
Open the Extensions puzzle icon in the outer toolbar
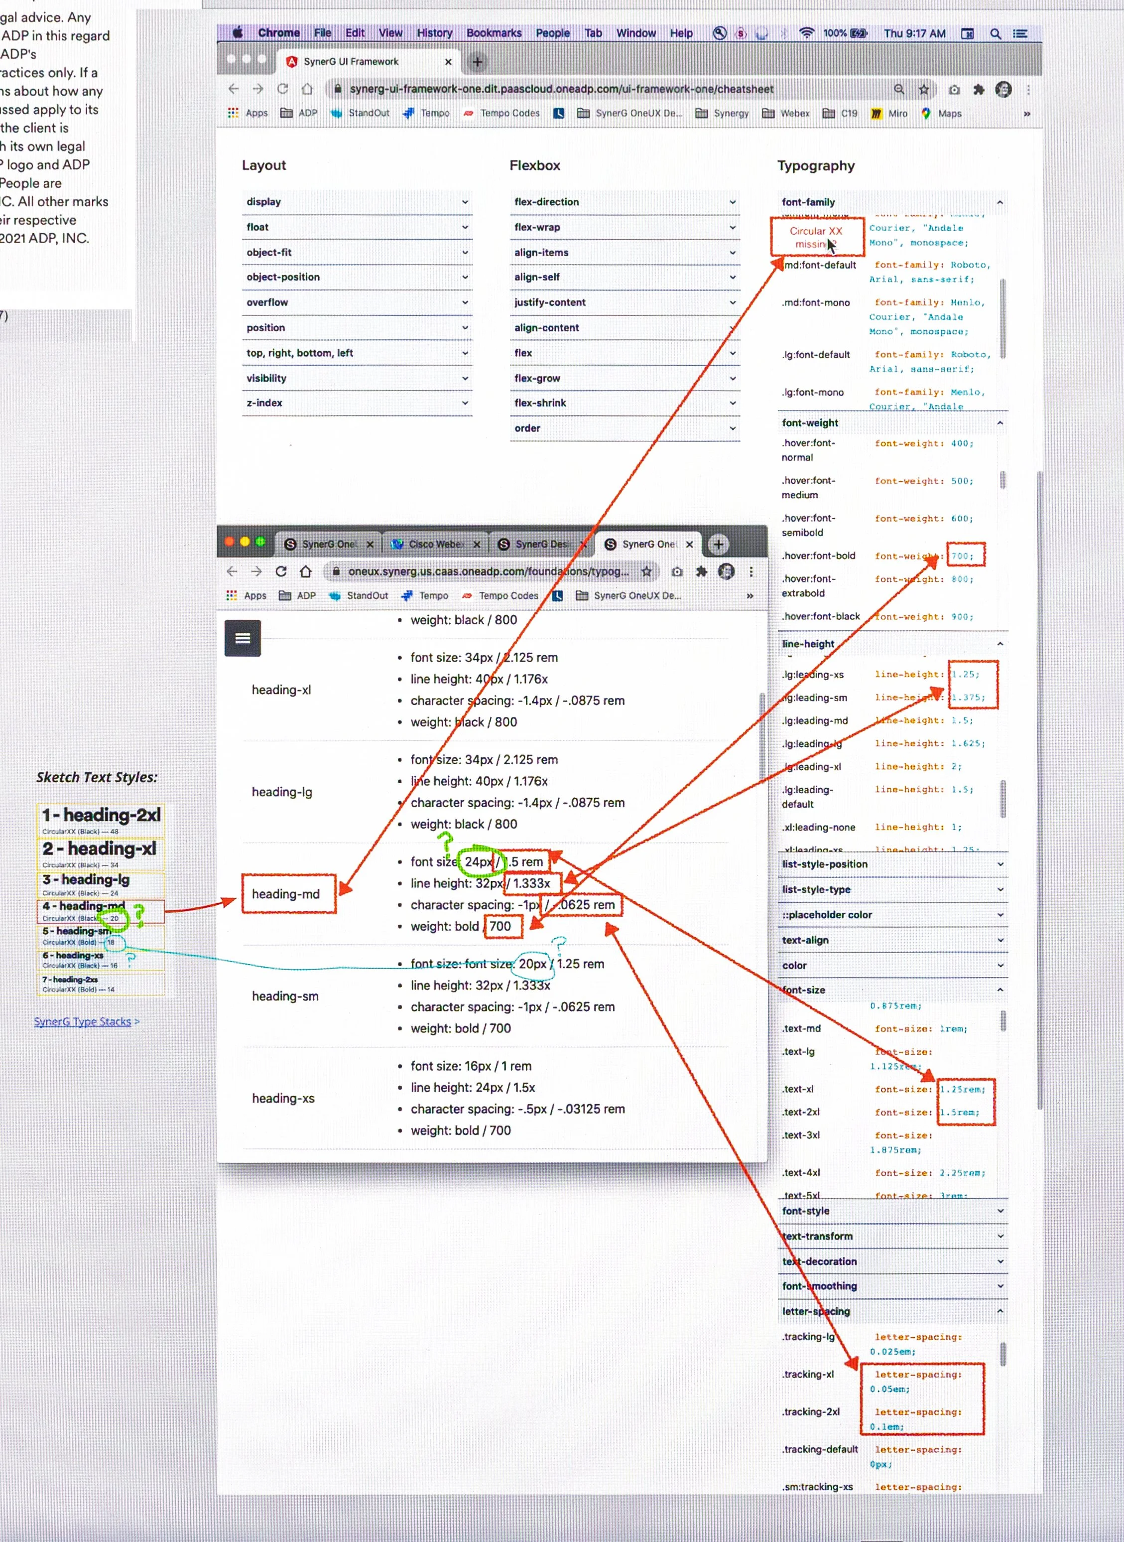click(979, 89)
